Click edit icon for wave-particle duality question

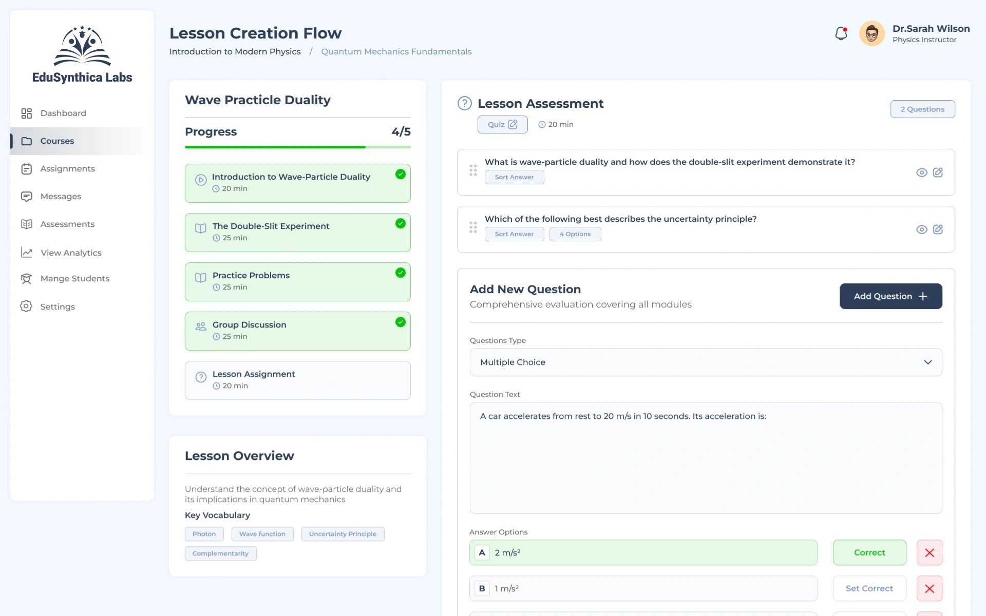coord(938,172)
